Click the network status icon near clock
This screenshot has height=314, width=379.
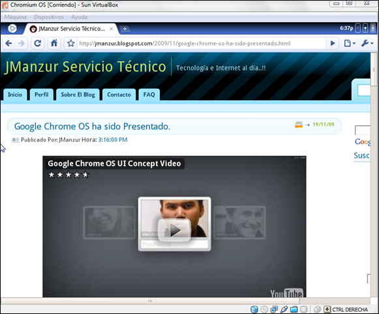coord(365,28)
